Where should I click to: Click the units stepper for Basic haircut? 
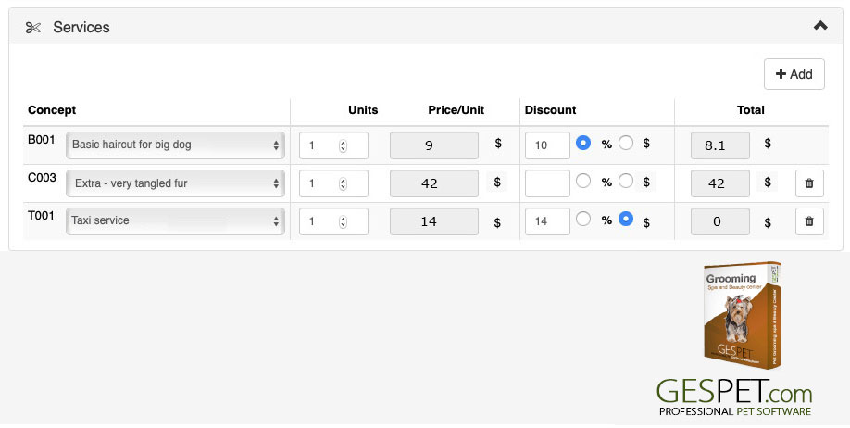coord(343,145)
